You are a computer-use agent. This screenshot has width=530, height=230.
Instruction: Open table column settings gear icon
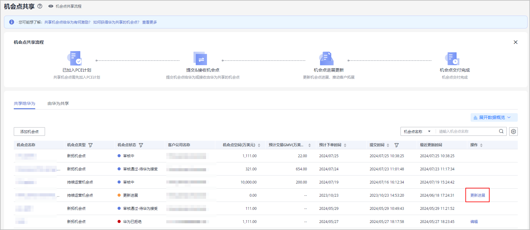pyautogui.click(x=513, y=132)
